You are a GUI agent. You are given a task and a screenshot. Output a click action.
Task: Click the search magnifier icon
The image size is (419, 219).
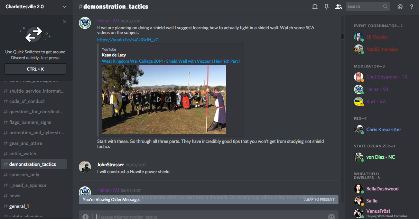[385, 7]
